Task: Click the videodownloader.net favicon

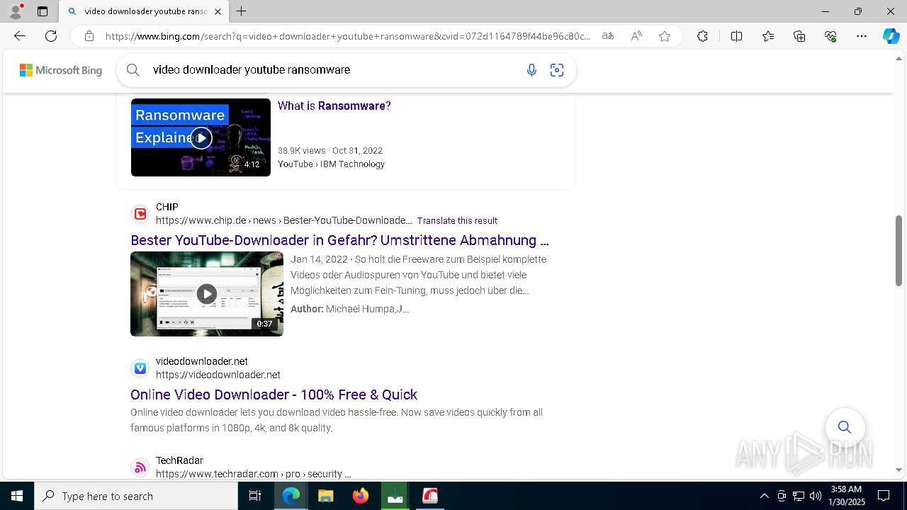Action: [x=140, y=368]
